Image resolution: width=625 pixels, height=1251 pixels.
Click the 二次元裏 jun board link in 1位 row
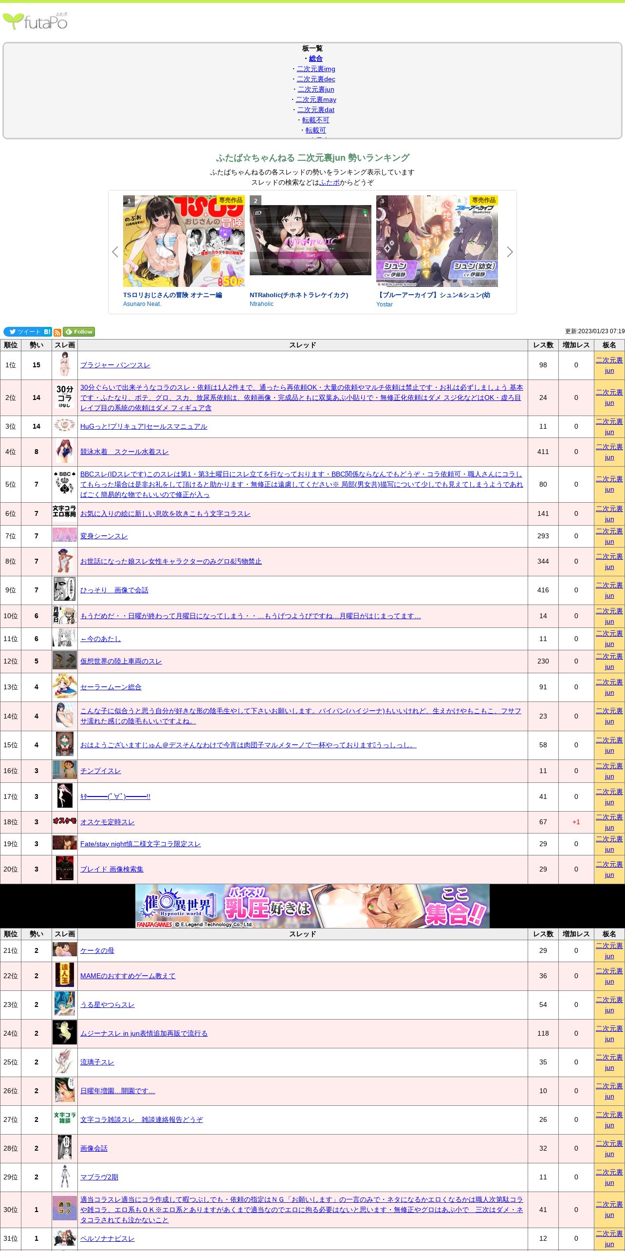pos(609,365)
